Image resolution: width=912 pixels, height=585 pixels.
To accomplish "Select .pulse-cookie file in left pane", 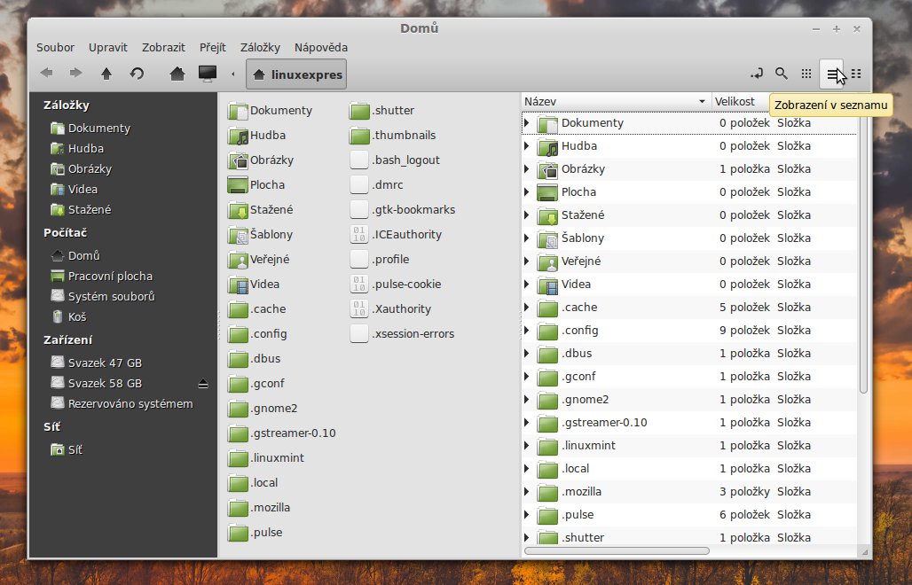I will (x=396, y=285).
